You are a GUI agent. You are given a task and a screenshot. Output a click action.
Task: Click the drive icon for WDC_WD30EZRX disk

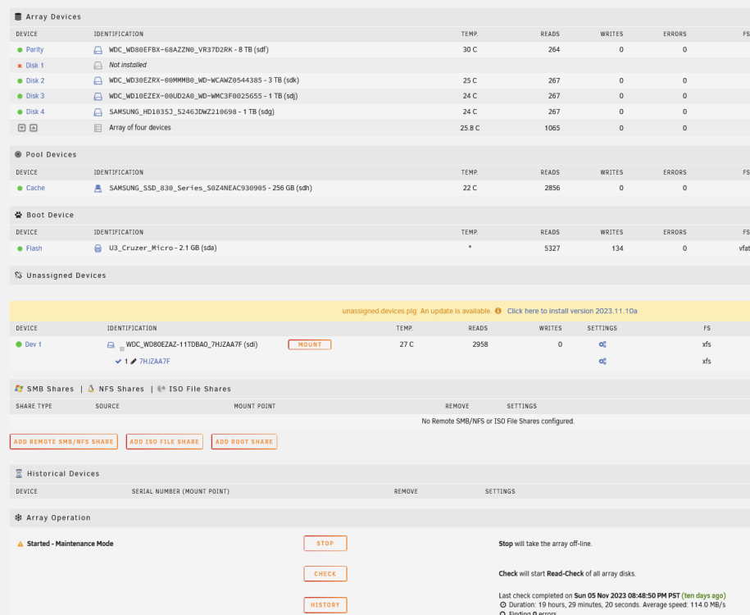pos(98,81)
